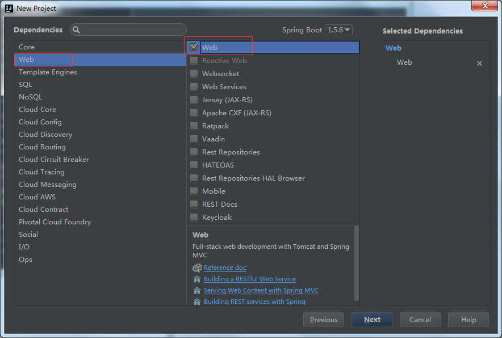Select the I/O category
The image size is (502, 338).
(100, 247)
